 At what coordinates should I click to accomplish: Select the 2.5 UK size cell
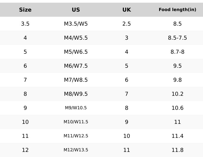tap(126, 24)
